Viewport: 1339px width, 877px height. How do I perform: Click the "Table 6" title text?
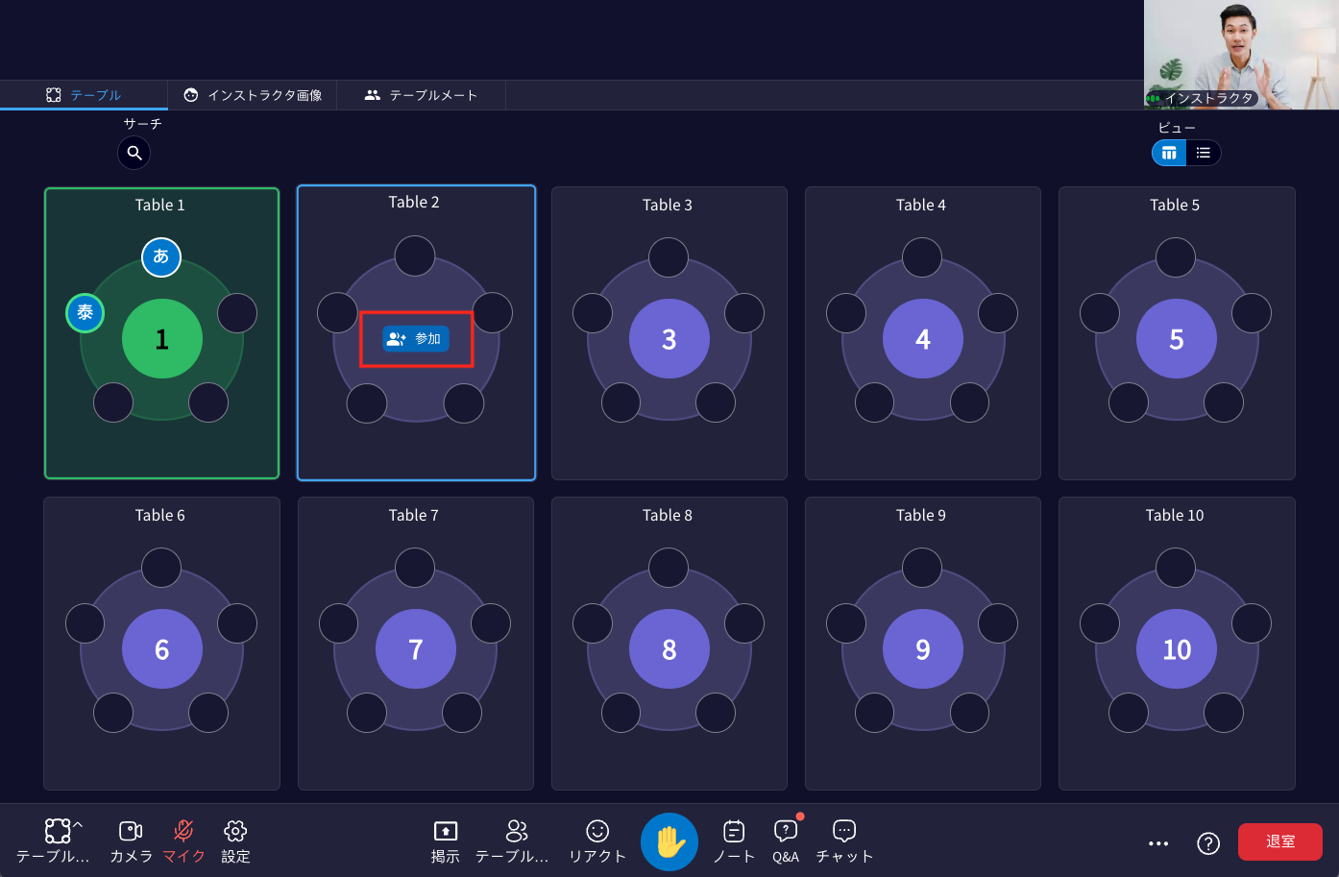point(160,515)
